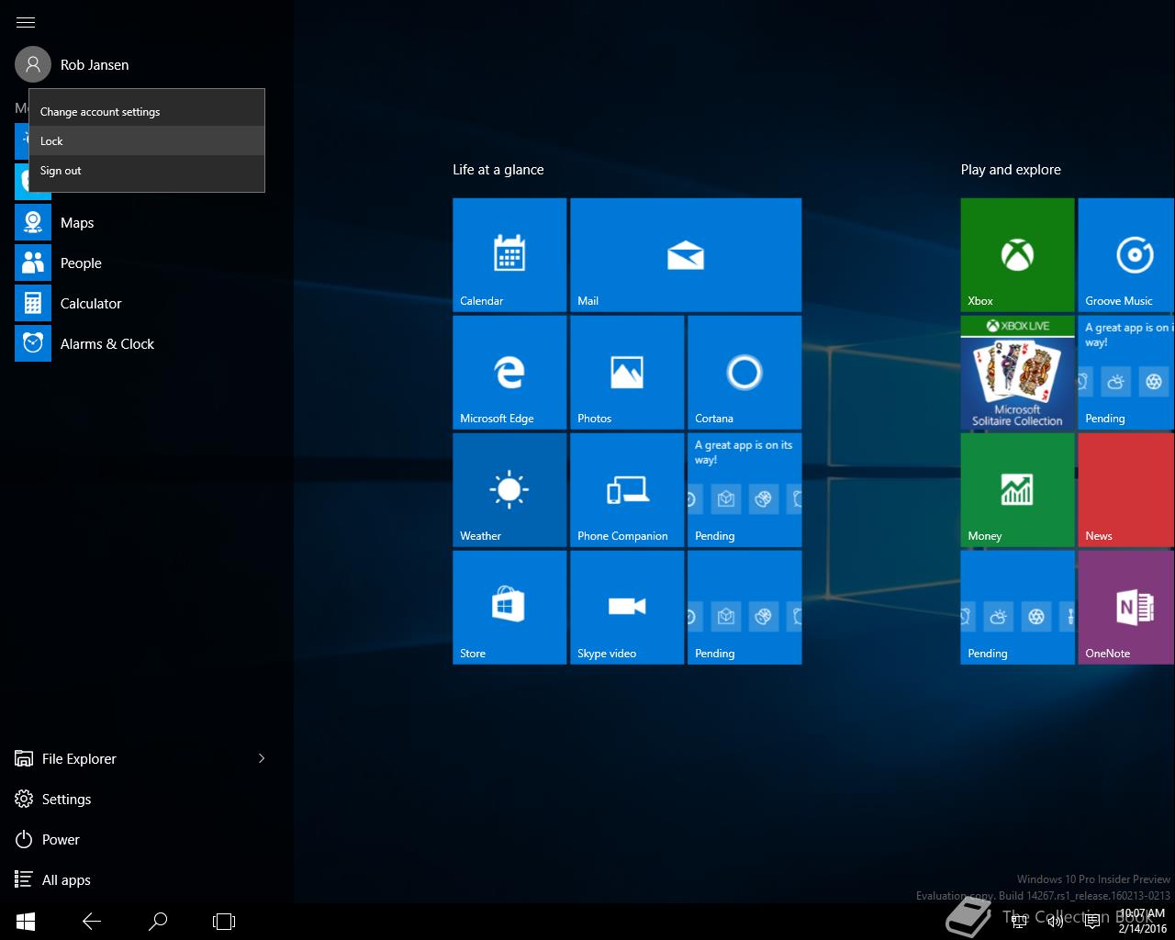Screen dimensions: 1175x940
Task: Open the Photos tile
Action: (x=627, y=373)
